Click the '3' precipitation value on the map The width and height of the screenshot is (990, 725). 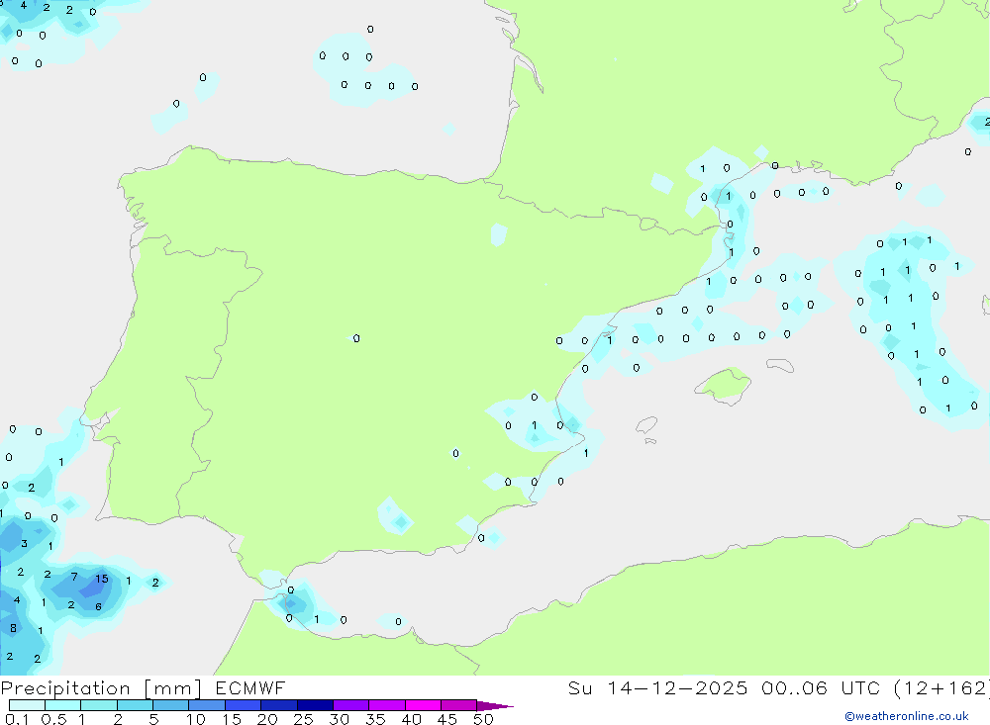[x=24, y=543]
